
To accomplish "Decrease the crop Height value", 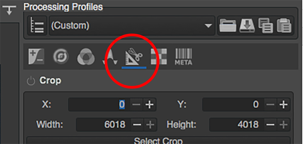I will [270, 125].
